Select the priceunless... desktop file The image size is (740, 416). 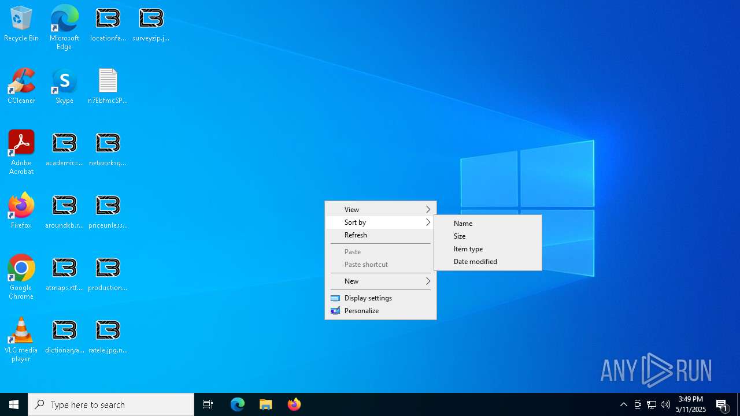coord(108,211)
